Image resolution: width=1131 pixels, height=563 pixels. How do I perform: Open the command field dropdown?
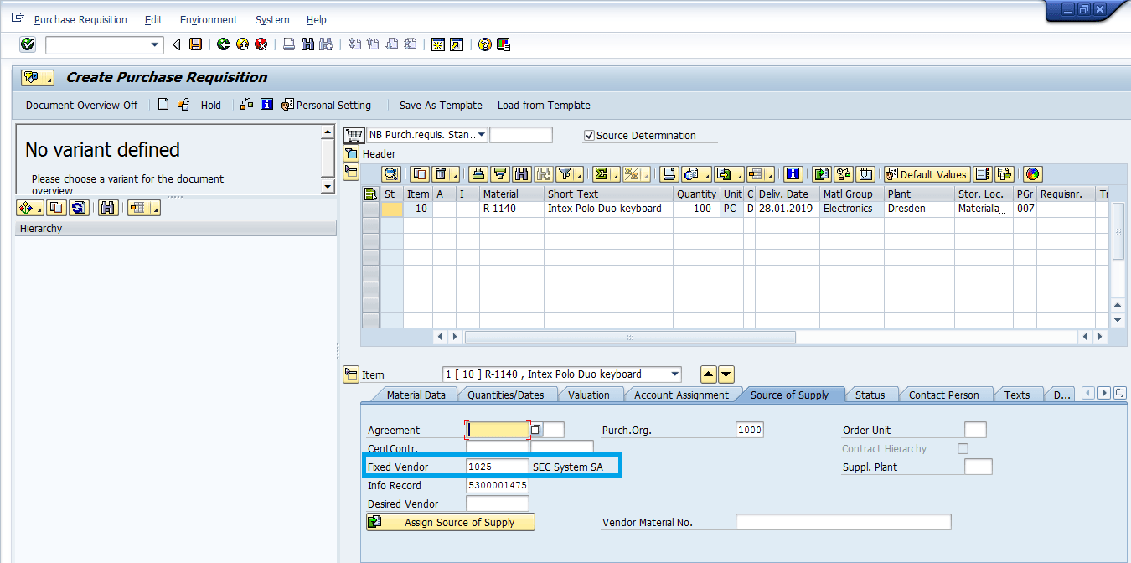154,45
